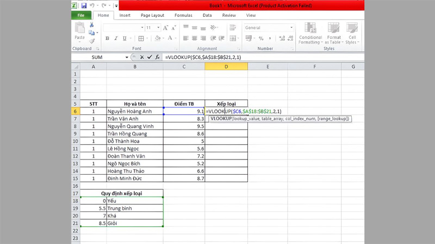
Task: Click the Decrease Decimal icon
Action: click(290, 38)
